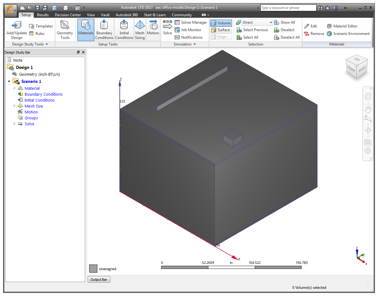Collapse the Scenario 1 tree node

9,81
